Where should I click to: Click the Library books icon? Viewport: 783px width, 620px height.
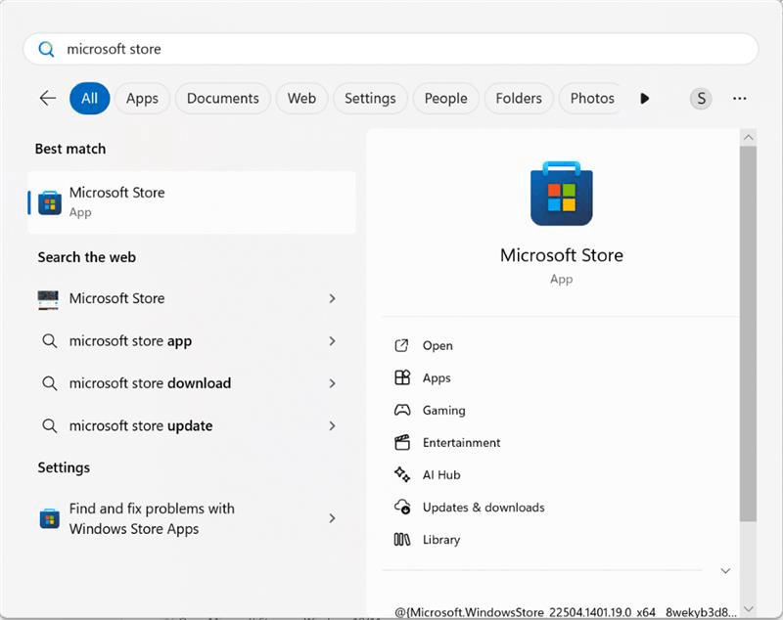(402, 539)
